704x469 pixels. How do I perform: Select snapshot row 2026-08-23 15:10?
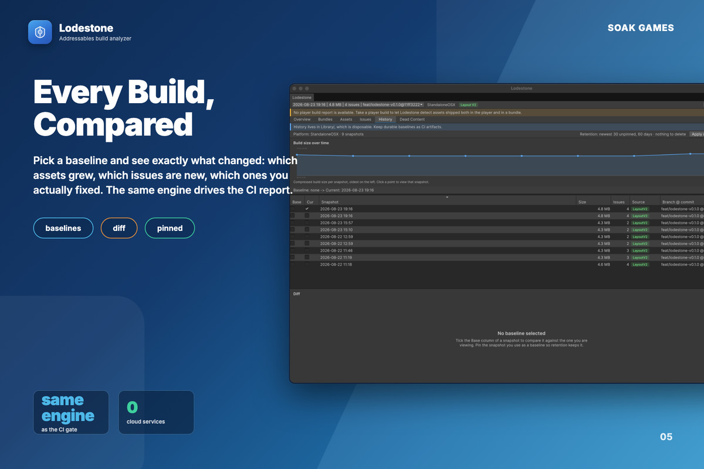[497, 230]
